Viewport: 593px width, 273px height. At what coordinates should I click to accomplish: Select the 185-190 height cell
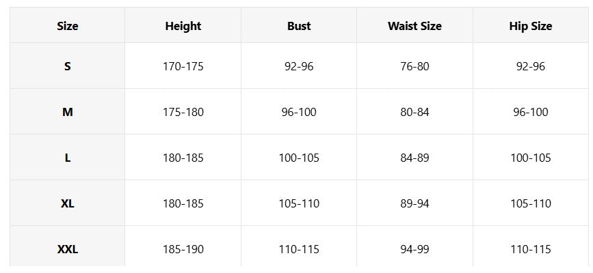(183, 247)
